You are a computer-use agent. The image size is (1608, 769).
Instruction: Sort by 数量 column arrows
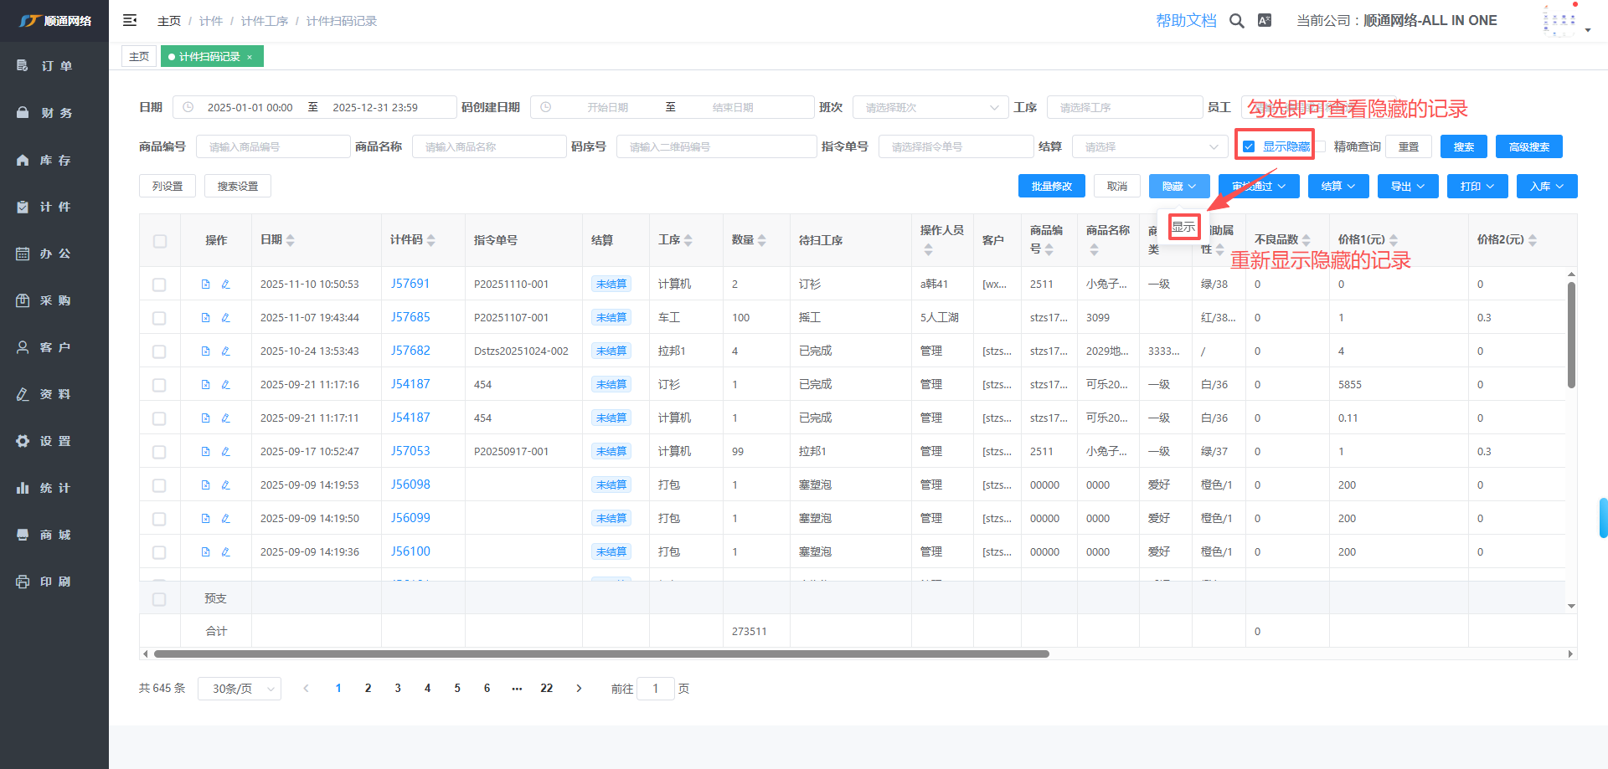click(761, 240)
